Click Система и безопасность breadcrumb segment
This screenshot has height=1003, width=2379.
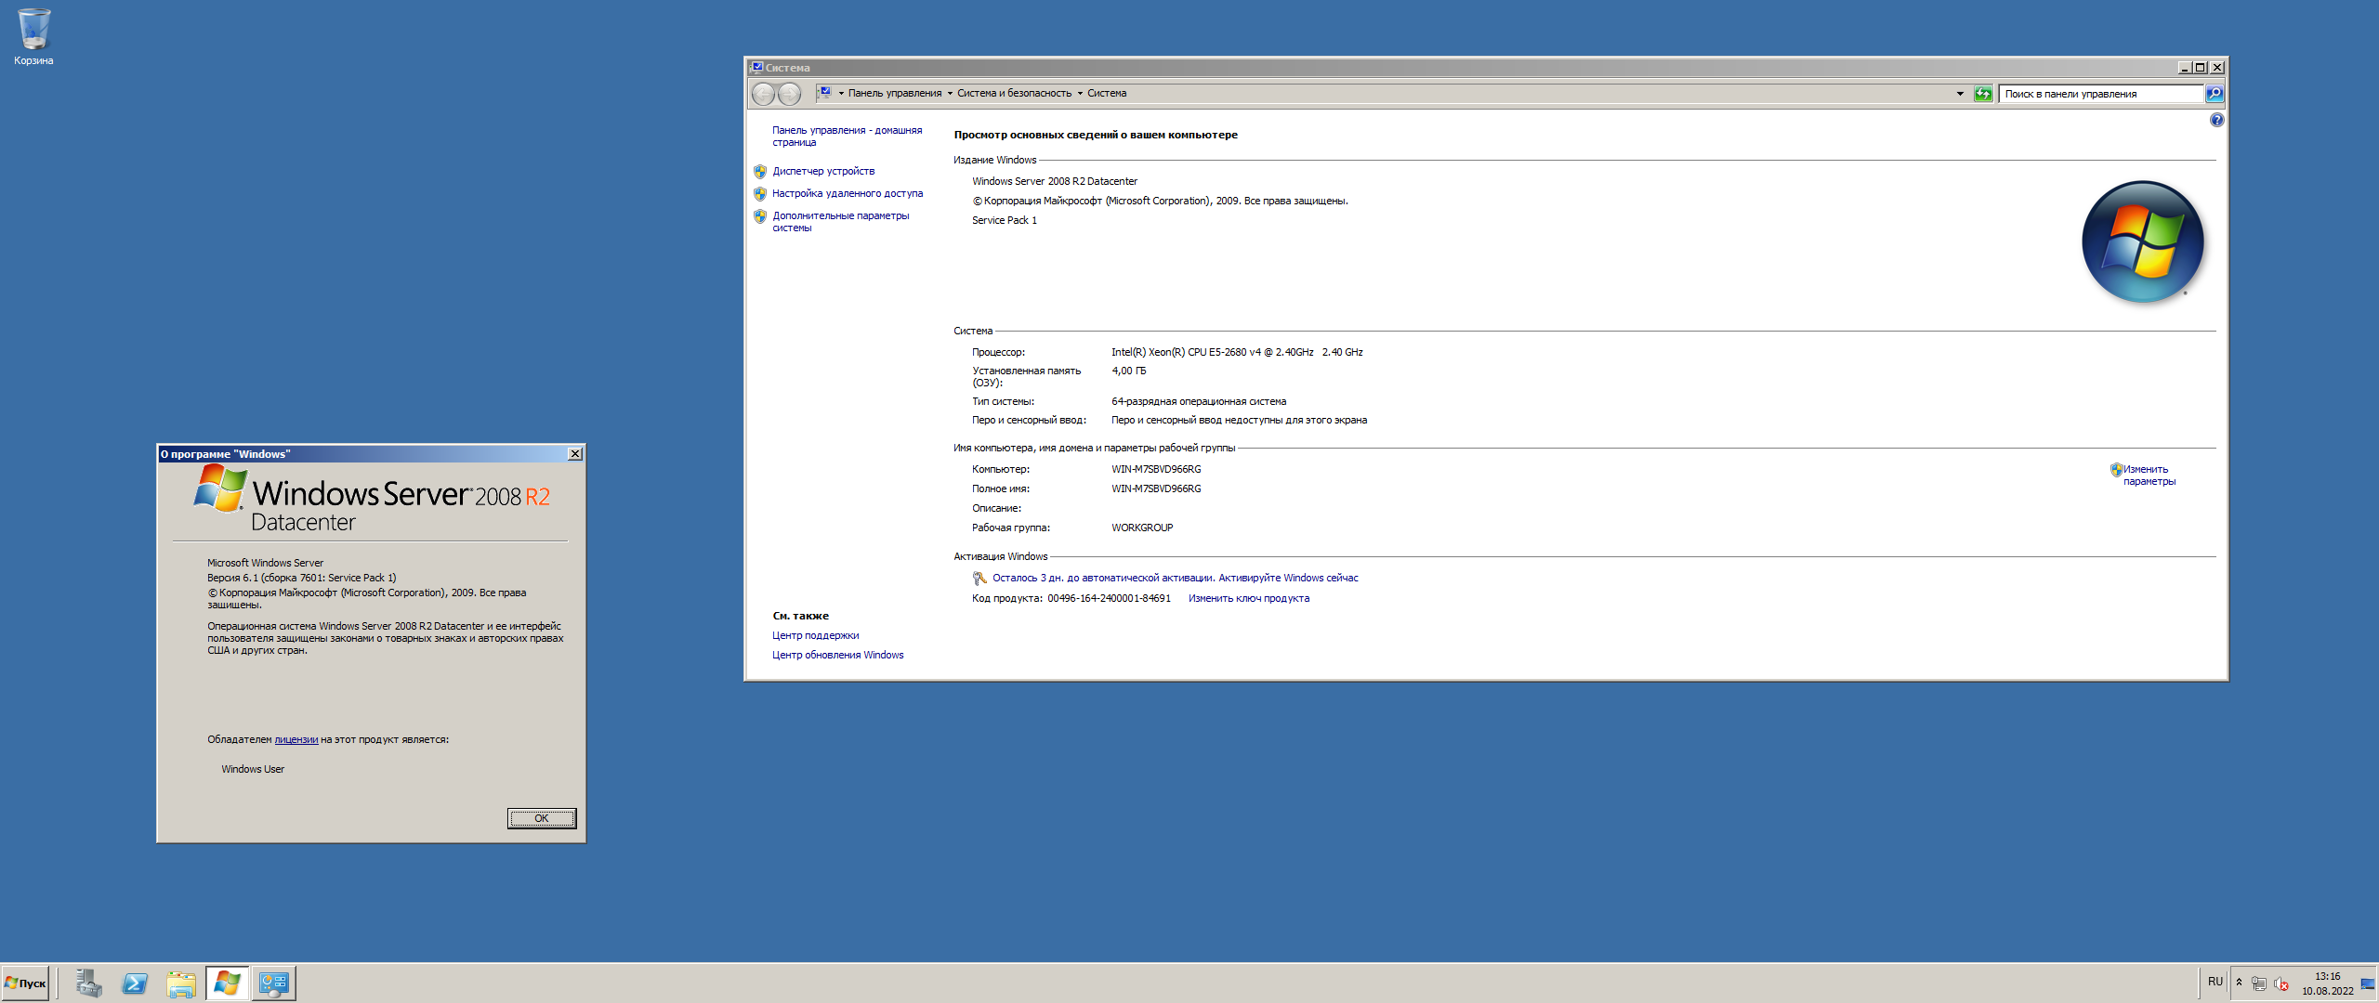pyautogui.click(x=1014, y=94)
